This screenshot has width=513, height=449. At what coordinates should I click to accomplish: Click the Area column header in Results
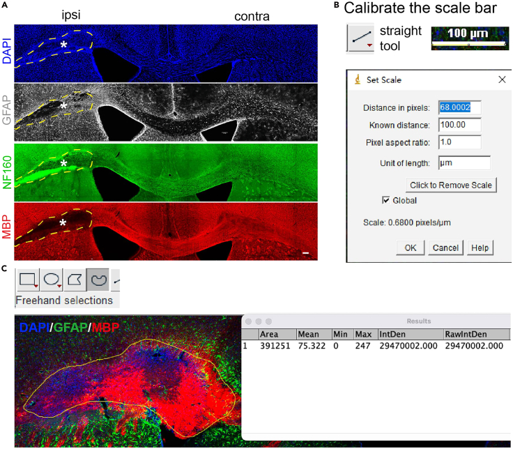tap(277, 334)
